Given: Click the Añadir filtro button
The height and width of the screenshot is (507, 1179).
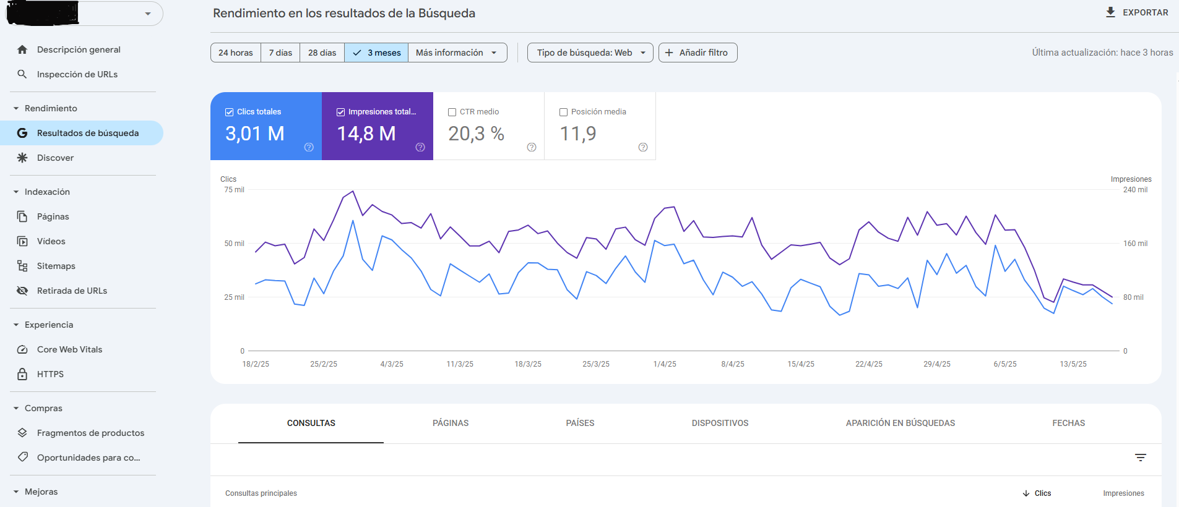Looking at the screenshot, I should (697, 53).
